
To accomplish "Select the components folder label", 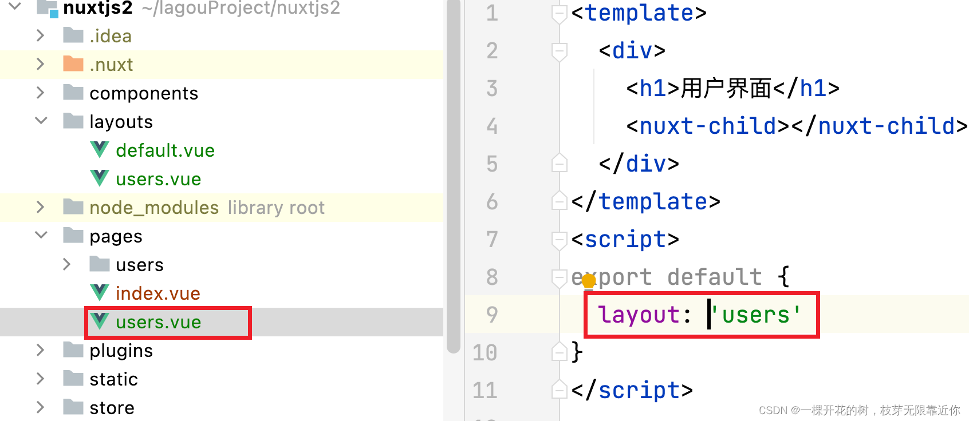I will [x=144, y=93].
